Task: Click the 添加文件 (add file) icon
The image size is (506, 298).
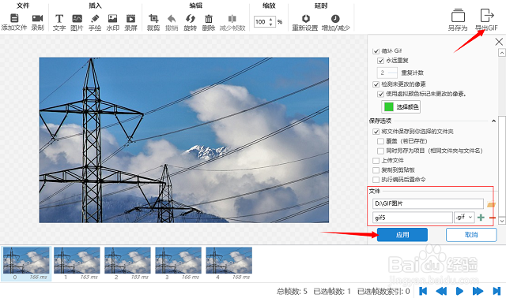Action: coord(14,18)
